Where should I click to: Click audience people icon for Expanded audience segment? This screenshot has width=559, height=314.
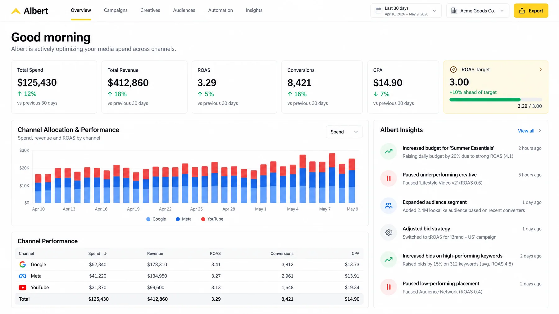coord(389,205)
